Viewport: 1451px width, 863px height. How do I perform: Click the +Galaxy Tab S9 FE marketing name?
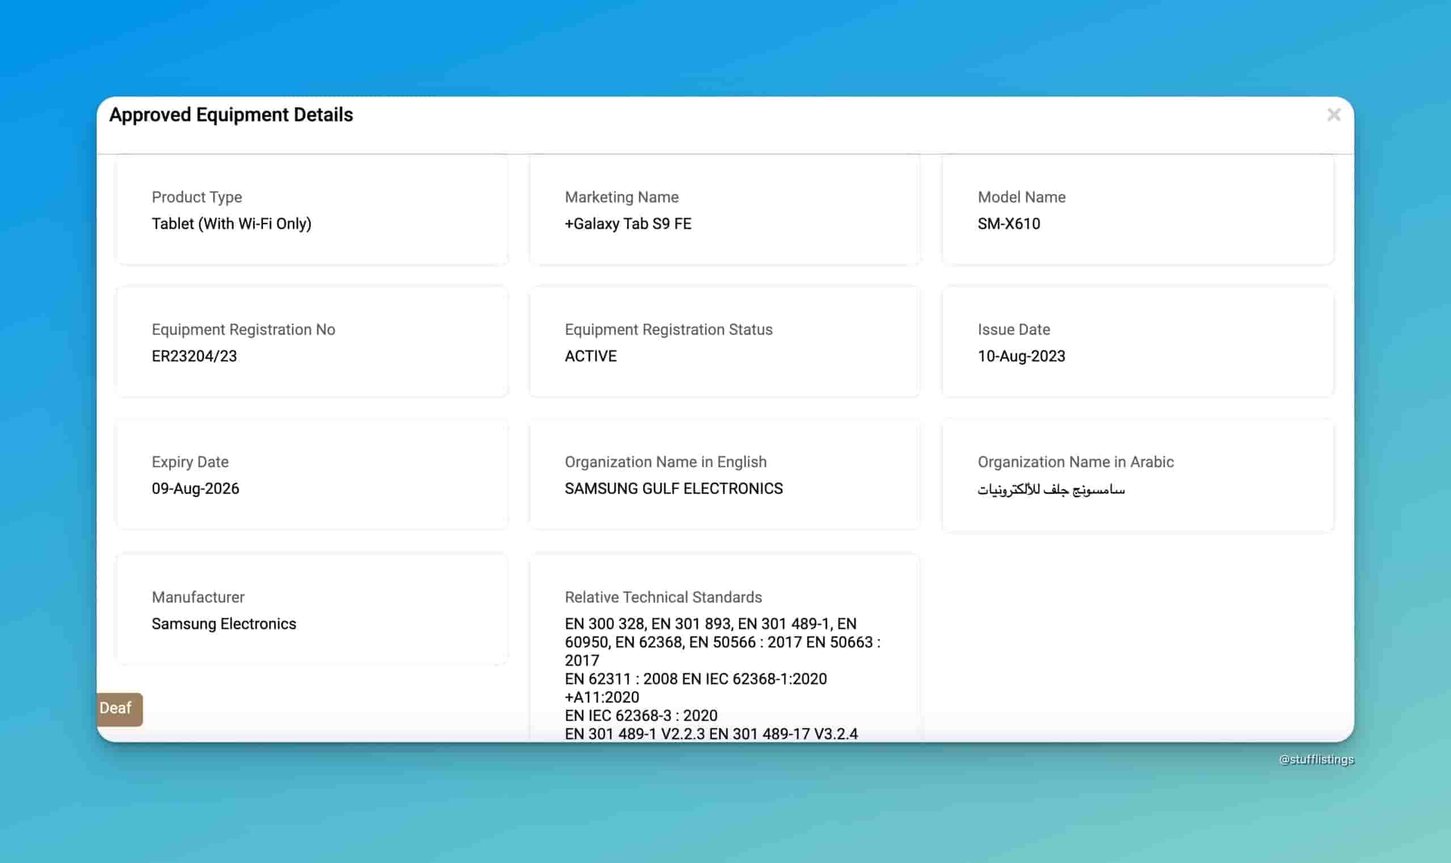click(628, 224)
